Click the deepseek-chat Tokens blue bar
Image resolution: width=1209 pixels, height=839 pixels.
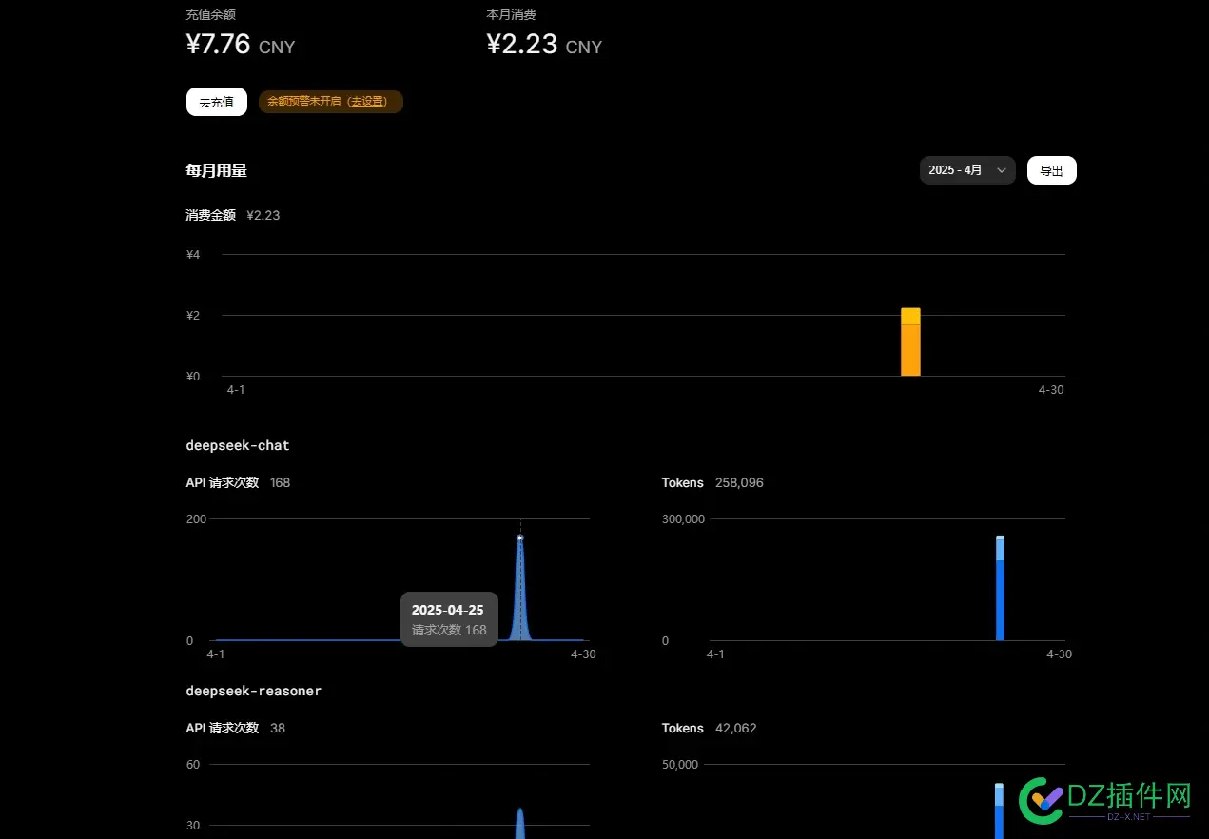click(1000, 588)
